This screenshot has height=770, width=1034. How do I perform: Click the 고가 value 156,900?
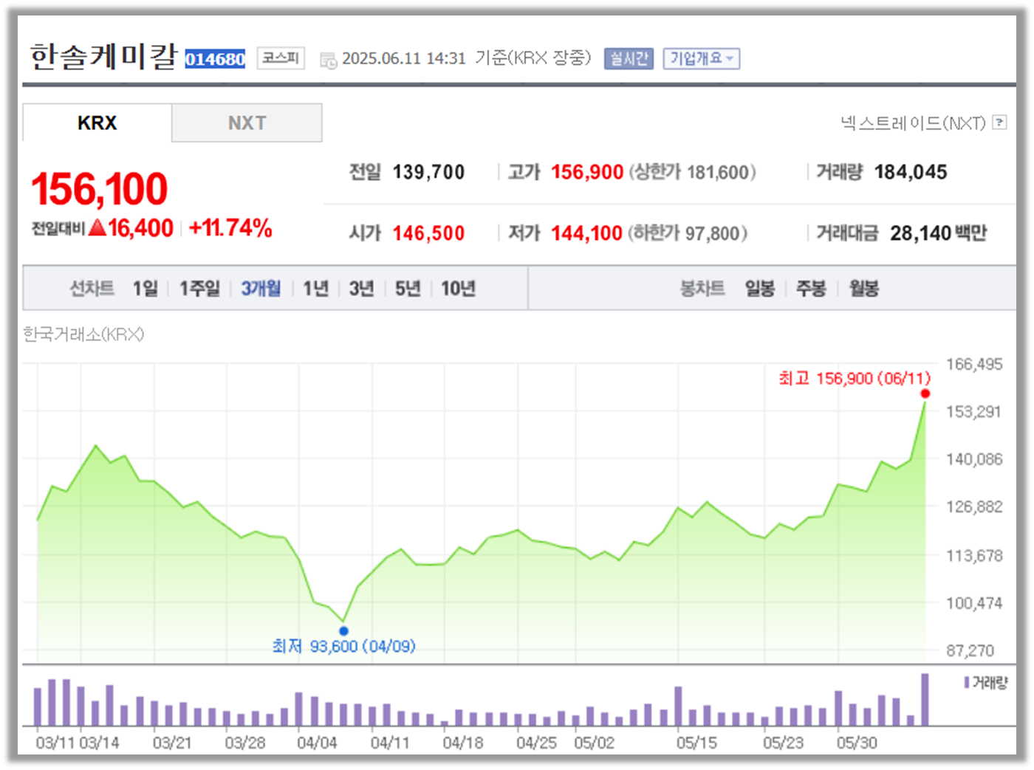[x=587, y=172]
